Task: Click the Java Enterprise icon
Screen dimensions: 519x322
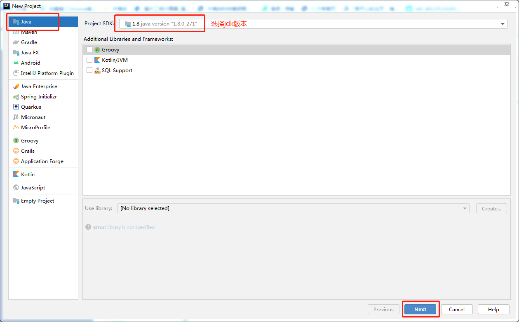Action: (16, 86)
